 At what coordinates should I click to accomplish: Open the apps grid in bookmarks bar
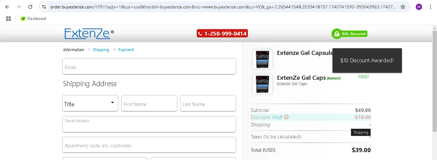coord(8,19)
